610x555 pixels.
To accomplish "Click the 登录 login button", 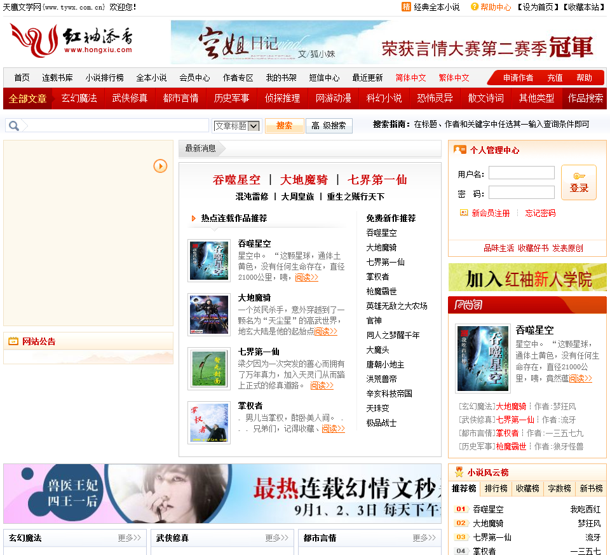I will pyautogui.click(x=578, y=182).
